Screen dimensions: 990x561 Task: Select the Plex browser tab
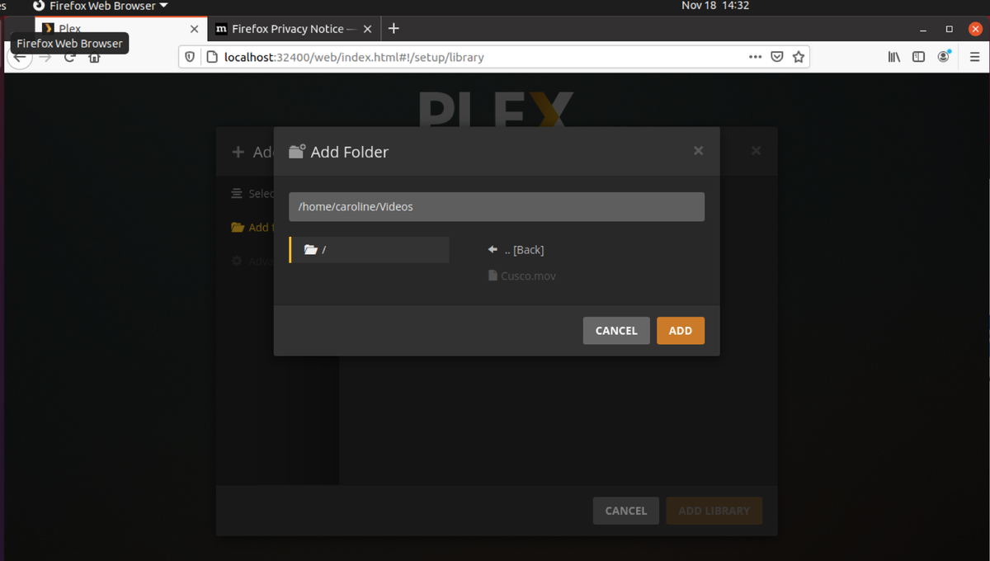115,28
